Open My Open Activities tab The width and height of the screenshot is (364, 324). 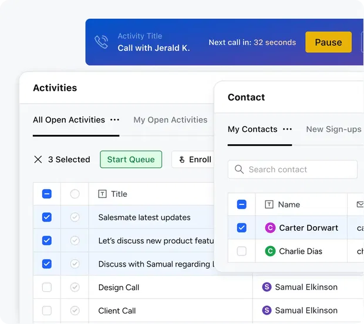tap(170, 120)
